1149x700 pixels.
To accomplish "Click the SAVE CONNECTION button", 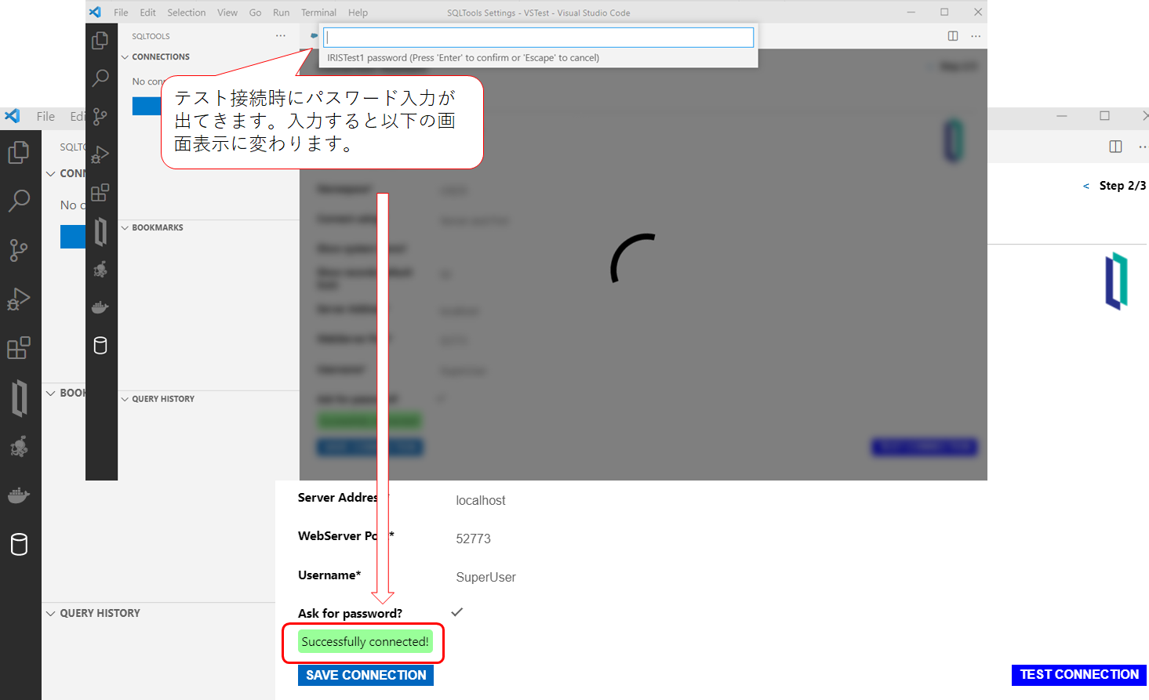I will coord(366,675).
